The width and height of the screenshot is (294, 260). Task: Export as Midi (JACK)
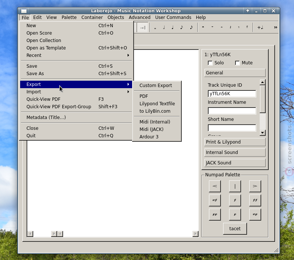click(x=157, y=129)
